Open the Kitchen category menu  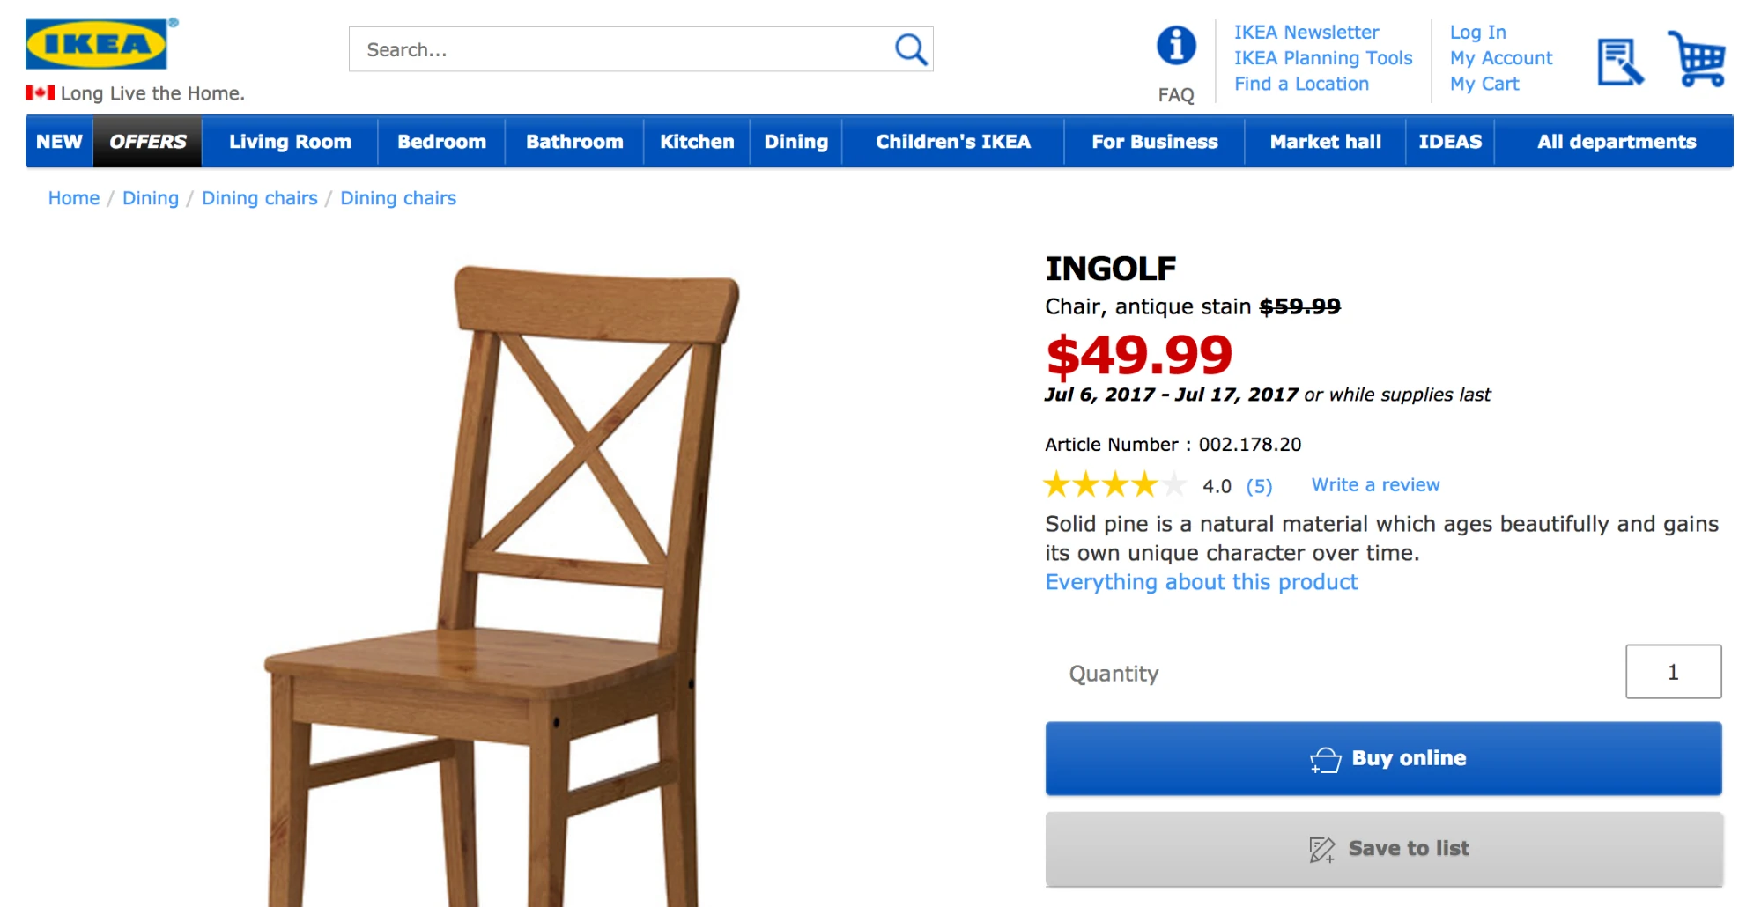coord(696,142)
